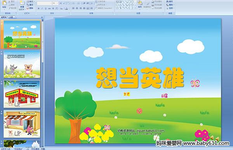The width and height of the screenshot is (233, 150).
Task: Insert a New Slide via large icon
Action: 22,5
